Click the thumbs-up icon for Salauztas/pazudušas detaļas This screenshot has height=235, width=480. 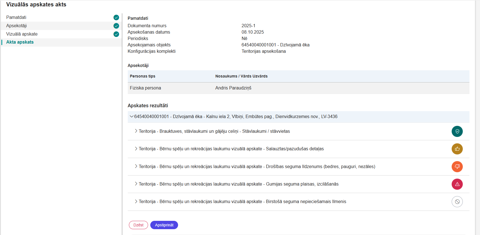pos(457,149)
